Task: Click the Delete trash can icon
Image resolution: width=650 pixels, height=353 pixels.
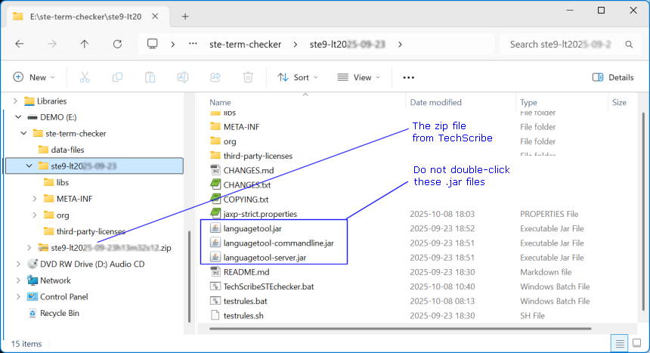Action: 247,77
